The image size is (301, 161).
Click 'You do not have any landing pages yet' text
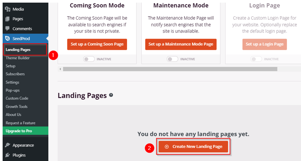(x=193, y=134)
